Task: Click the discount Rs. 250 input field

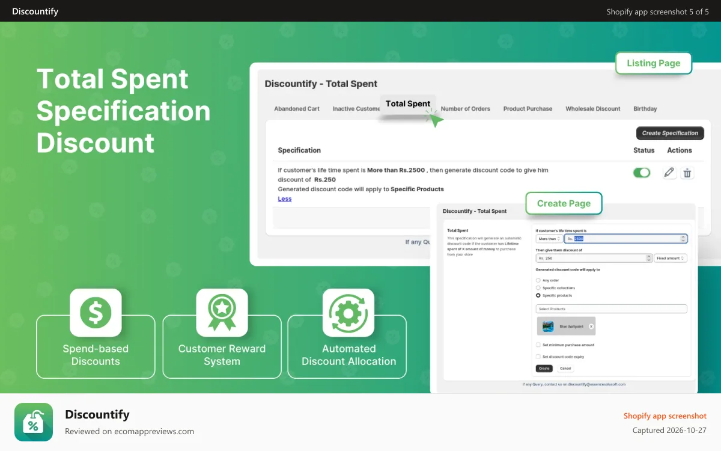Action: 594,258
